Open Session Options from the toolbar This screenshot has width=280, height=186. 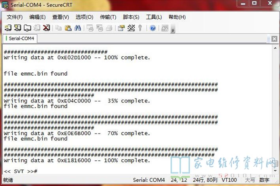click(121, 28)
